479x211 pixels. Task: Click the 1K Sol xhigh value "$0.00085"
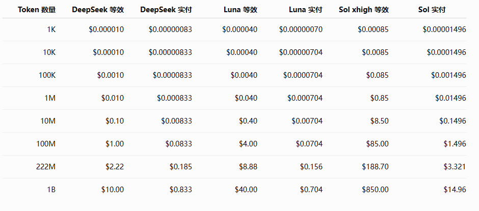tap(374, 29)
